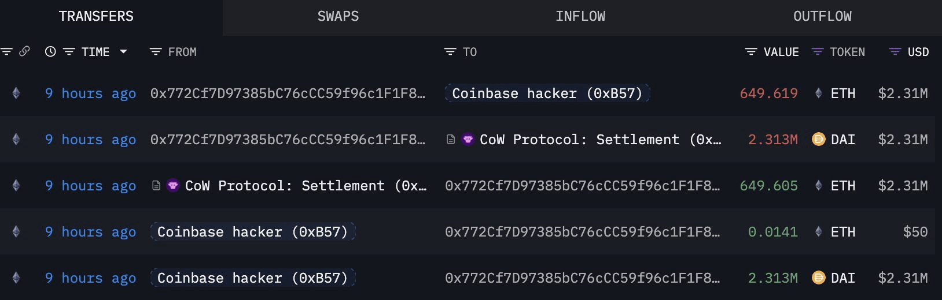Open CoW Protocol: Settlement recipient in second row
This screenshot has height=300, width=942.
601,140
